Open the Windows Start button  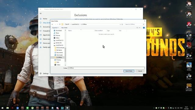tap(2, 108)
